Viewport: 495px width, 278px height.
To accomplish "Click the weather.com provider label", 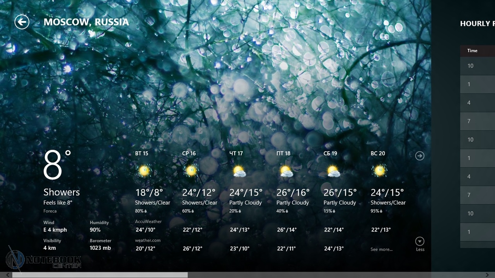I will 148,240.
